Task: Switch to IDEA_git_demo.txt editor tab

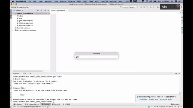Action: click(59, 10)
